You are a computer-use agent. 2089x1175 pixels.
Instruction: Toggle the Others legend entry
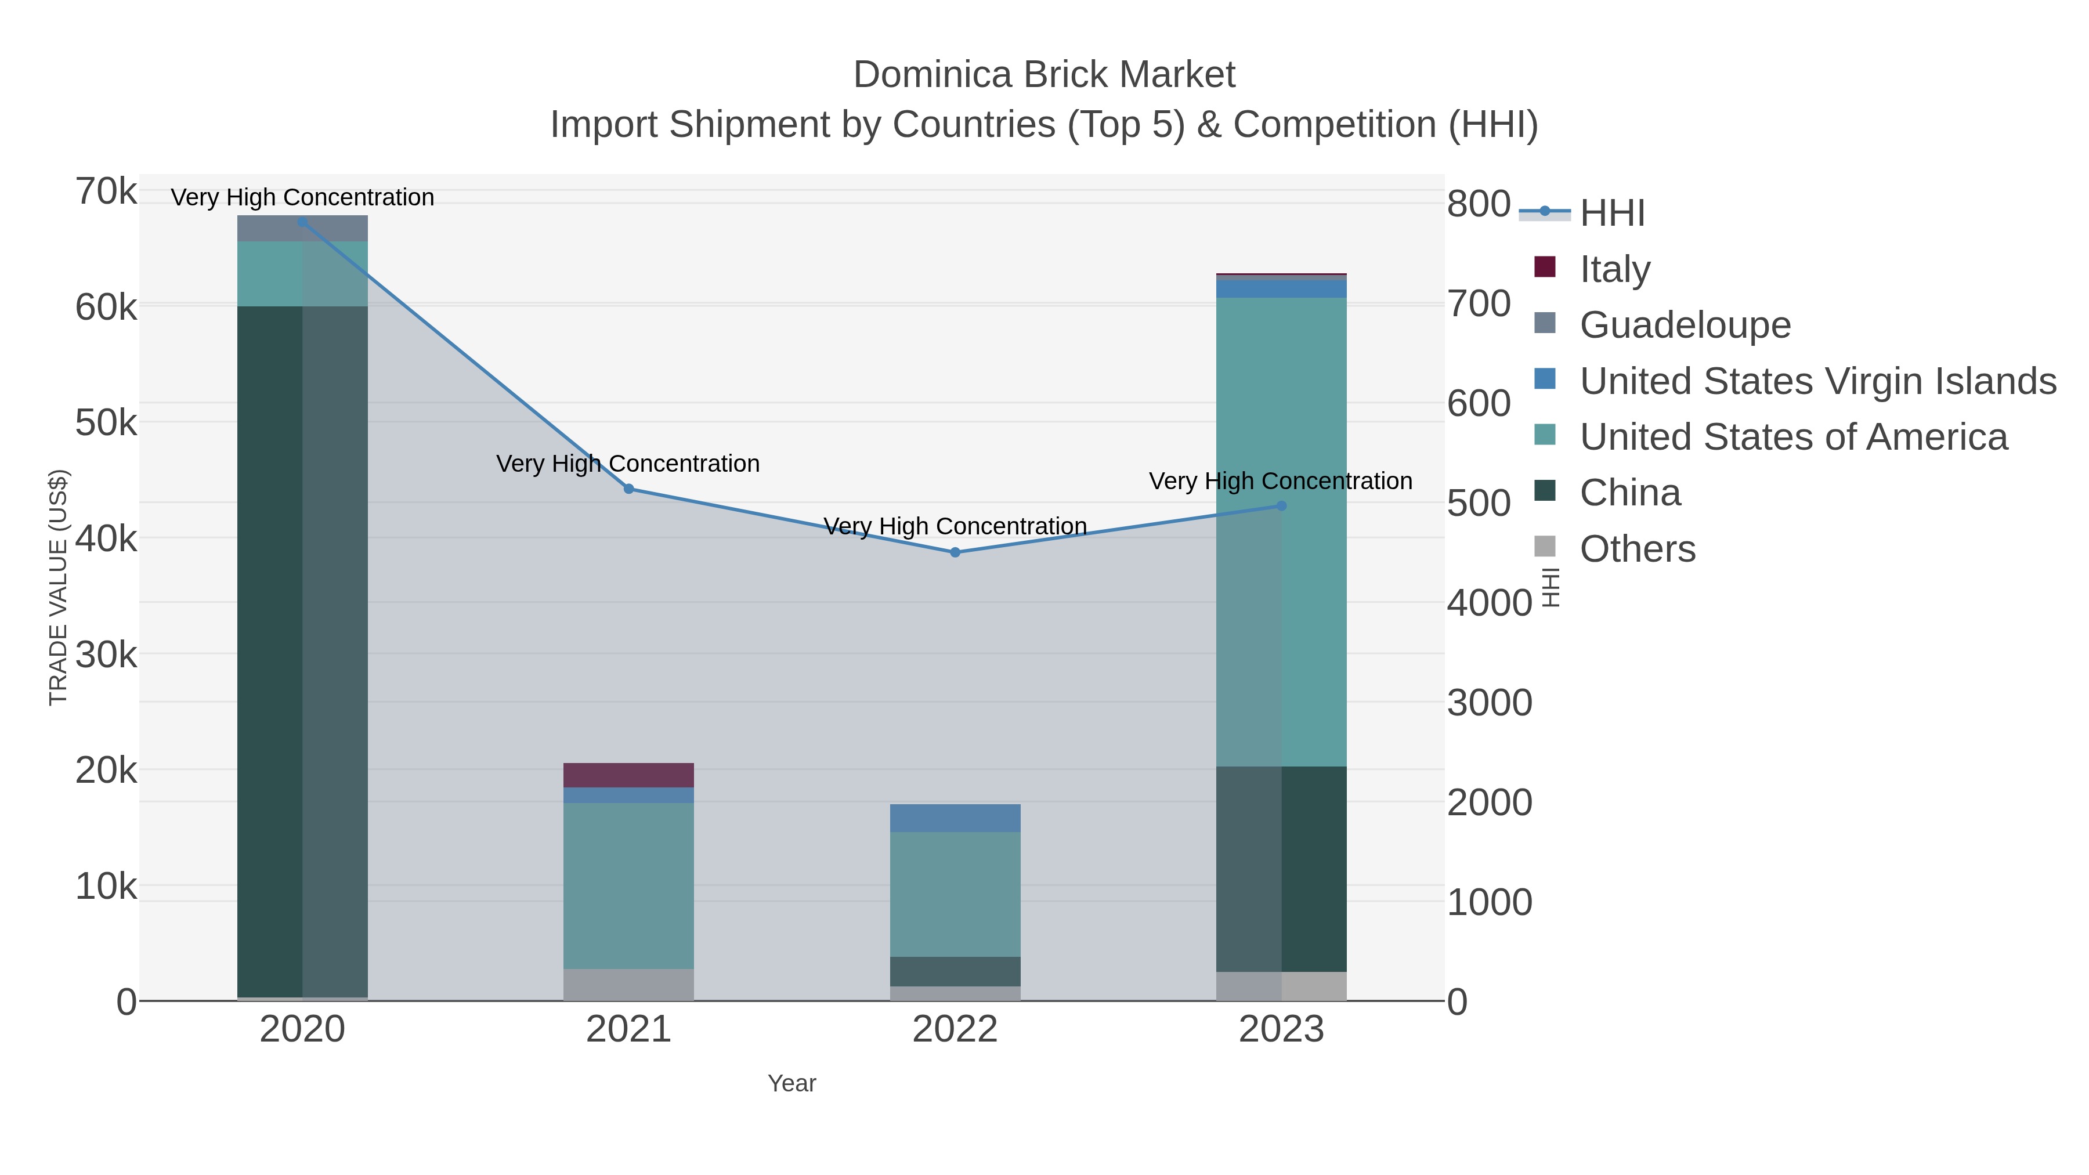(x=1614, y=548)
